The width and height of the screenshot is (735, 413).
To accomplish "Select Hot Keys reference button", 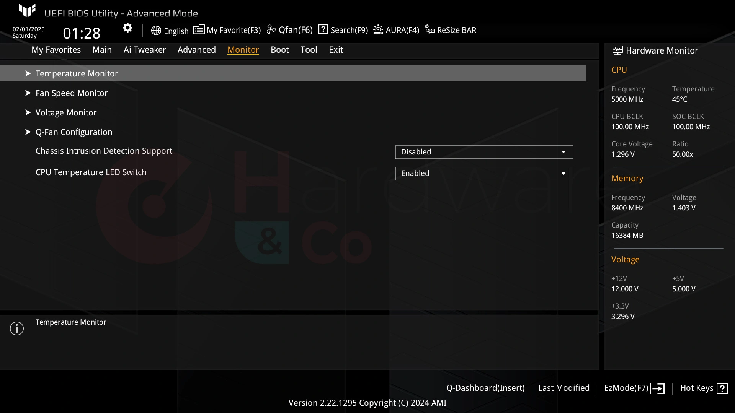I will tap(722, 388).
